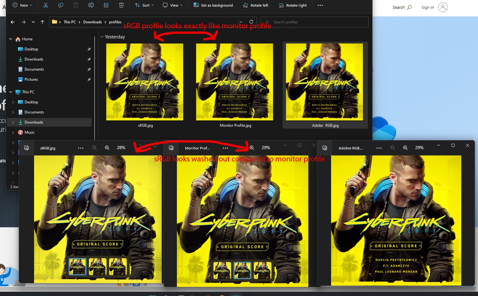Go up one folder level
Viewport: 478px width, 296px height.
[42, 22]
